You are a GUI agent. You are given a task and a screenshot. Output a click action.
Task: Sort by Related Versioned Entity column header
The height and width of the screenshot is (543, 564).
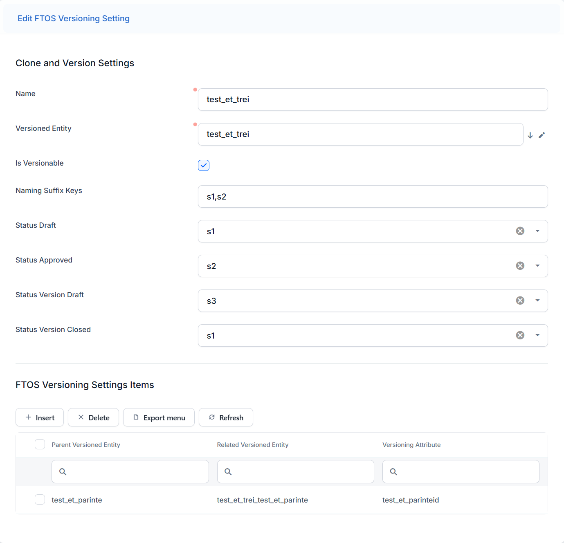(x=252, y=445)
